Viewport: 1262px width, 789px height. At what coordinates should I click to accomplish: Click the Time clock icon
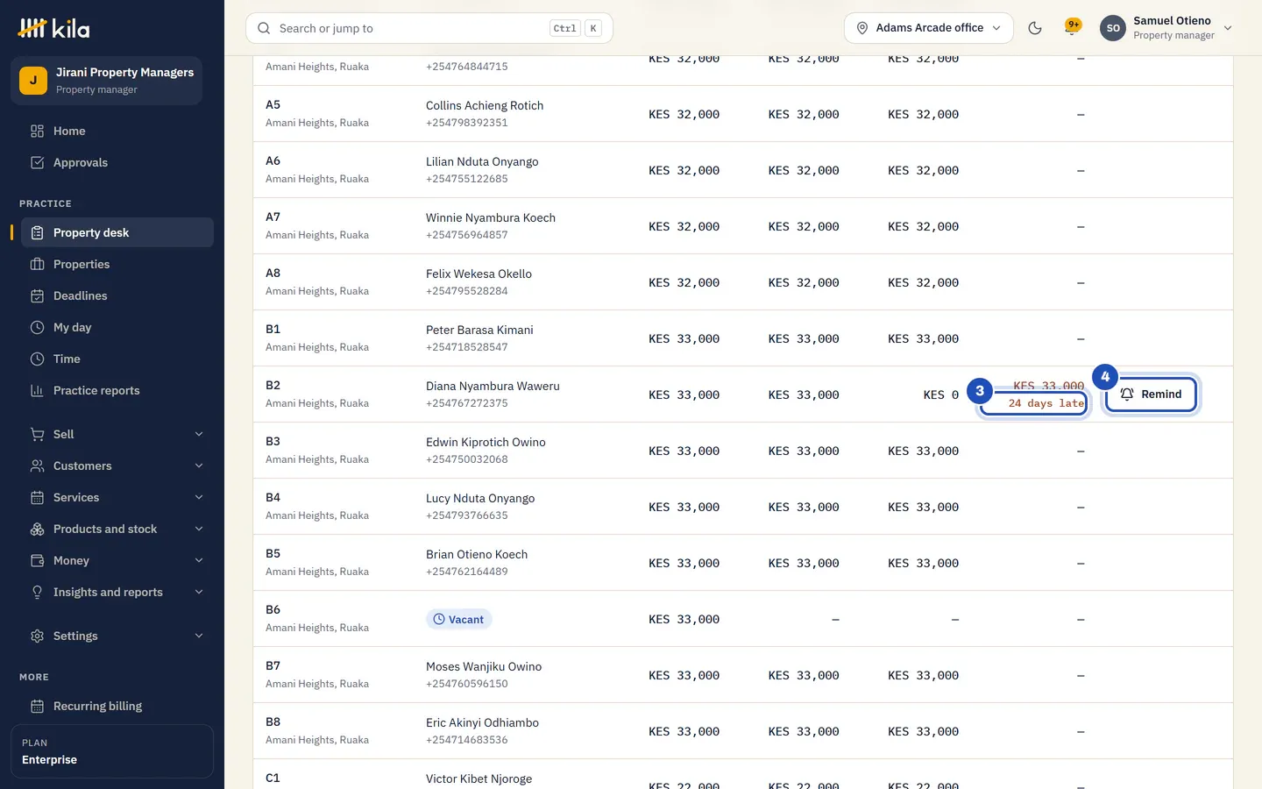(x=37, y=359)
